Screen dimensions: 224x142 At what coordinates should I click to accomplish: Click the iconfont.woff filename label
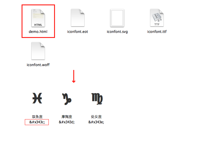point(38,65)
